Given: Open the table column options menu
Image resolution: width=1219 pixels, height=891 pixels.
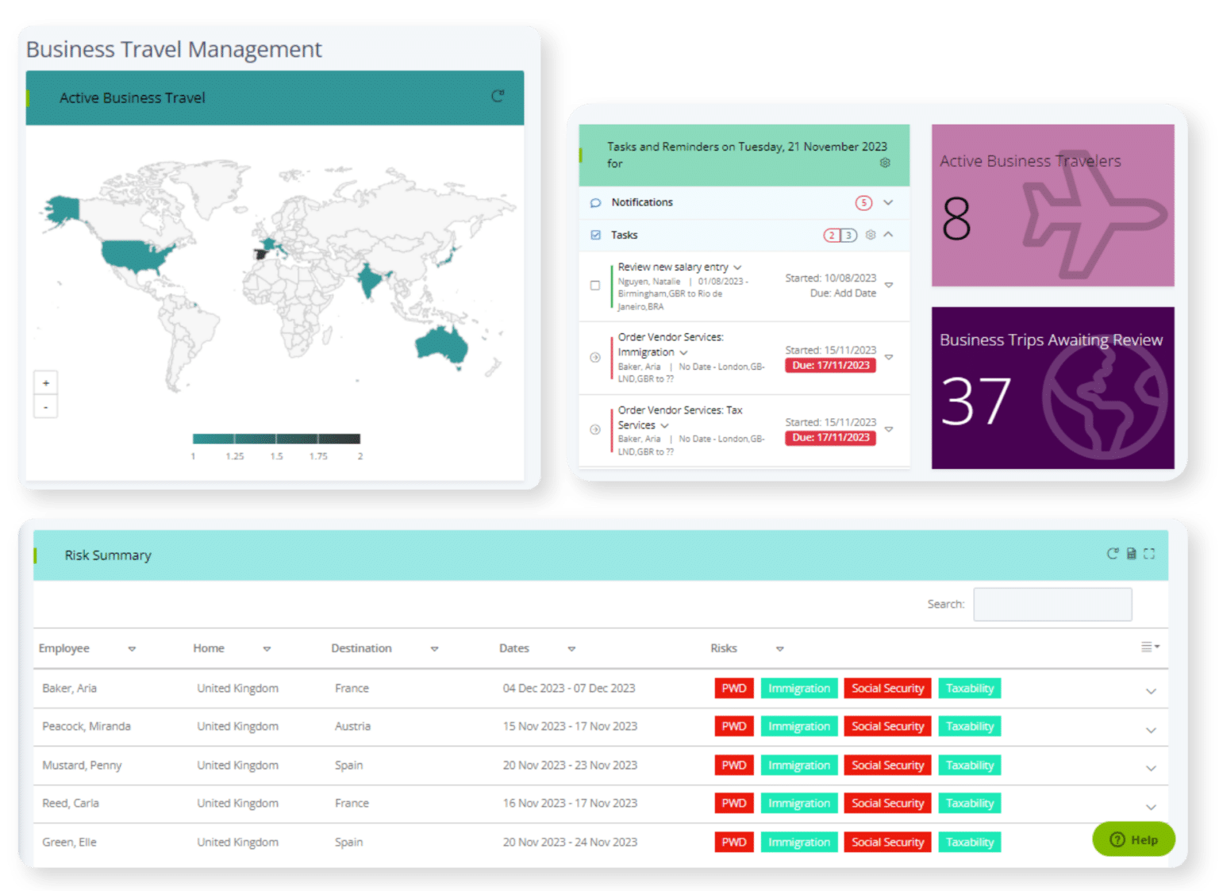Looking at the screenshot, I should (x=1148, y=646).
